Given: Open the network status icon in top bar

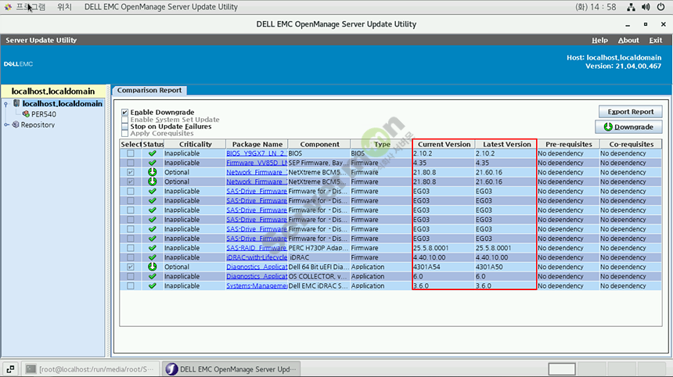Looking at the screenshot, I should pos(631,7).
